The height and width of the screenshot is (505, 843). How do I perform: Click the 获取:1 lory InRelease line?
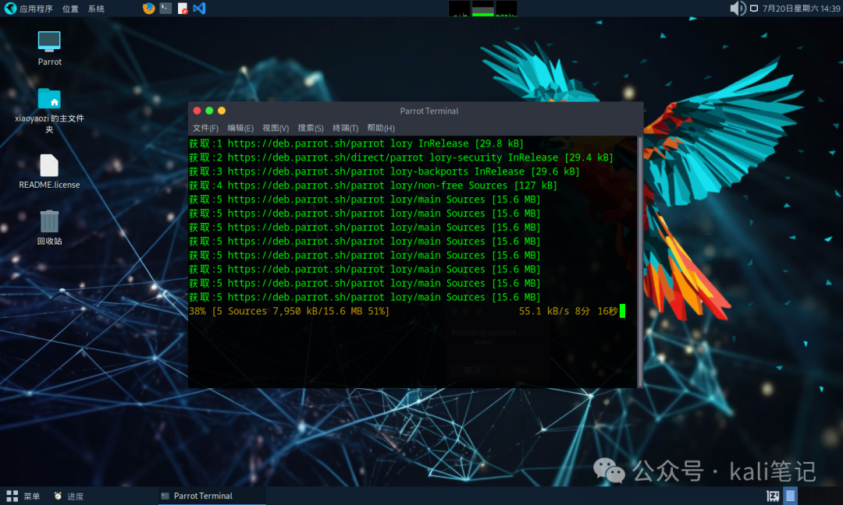(x=356, y=144)
